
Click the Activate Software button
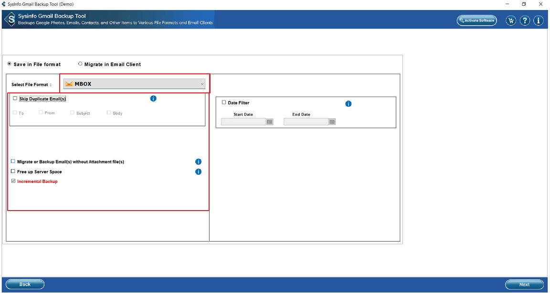tap(476, 20)
